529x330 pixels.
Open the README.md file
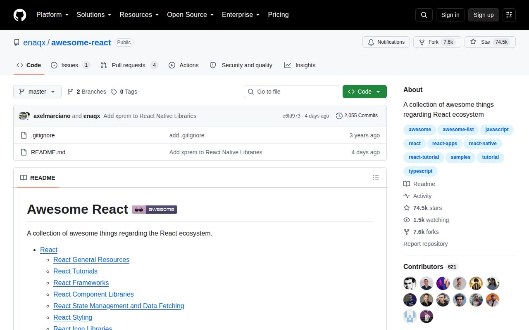click(48, 152)
